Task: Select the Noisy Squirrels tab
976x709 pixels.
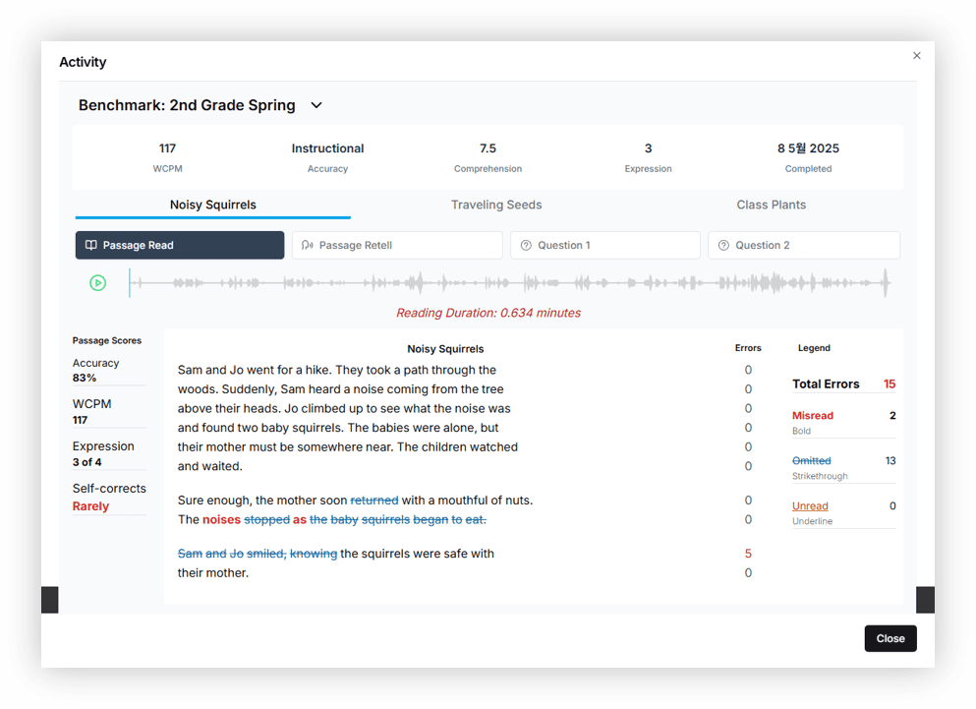Action: coord(212,205)
